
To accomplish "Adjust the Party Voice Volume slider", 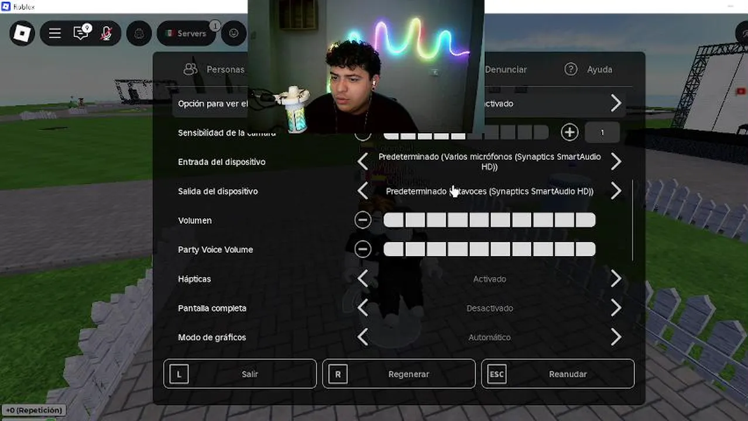I will coord(489,250).
